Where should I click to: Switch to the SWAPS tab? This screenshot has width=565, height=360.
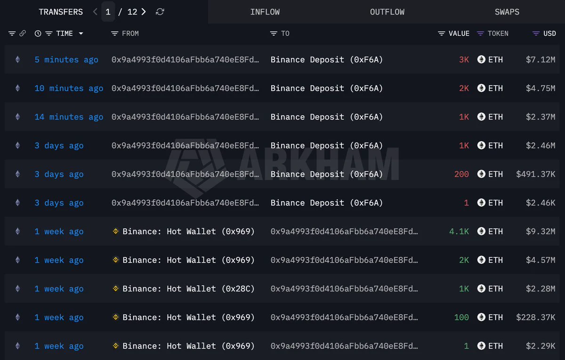507,12
